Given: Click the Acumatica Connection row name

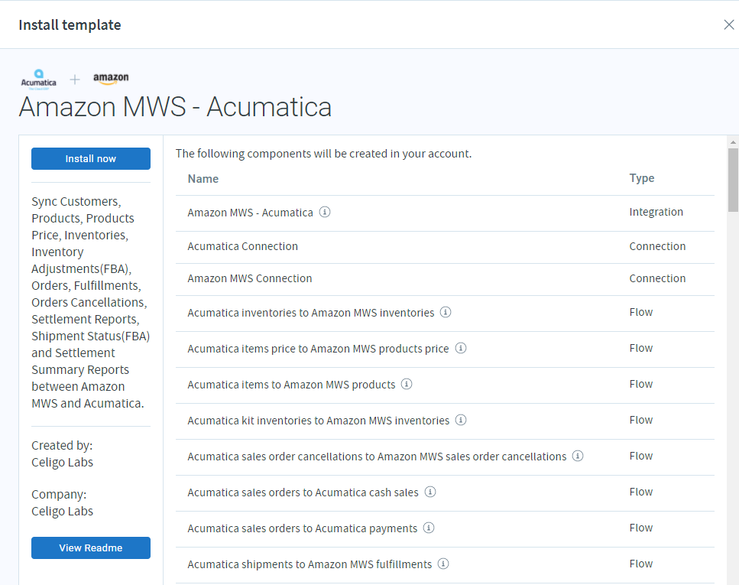Looking at the screenshot, I should [x=243, y=246].
